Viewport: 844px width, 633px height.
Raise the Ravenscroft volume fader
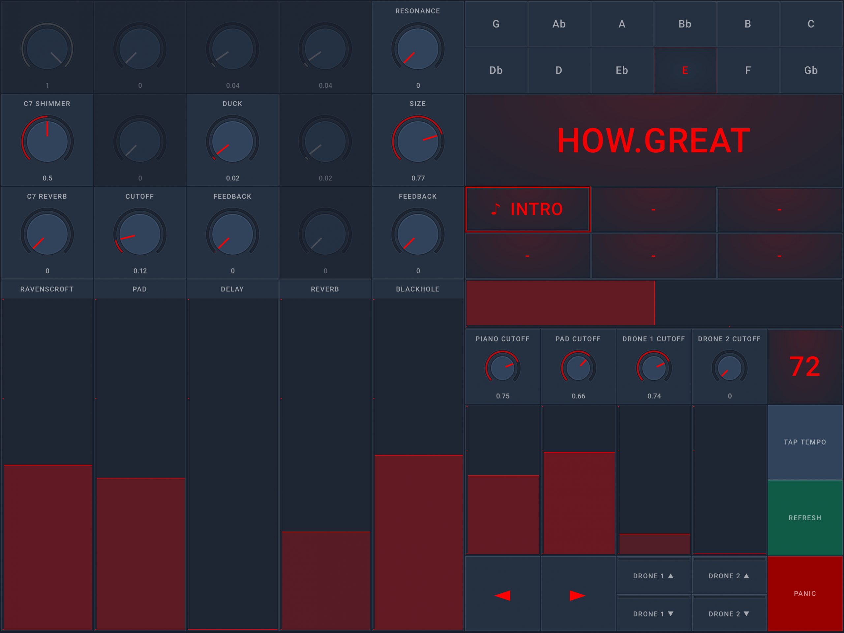coord(47,466)
